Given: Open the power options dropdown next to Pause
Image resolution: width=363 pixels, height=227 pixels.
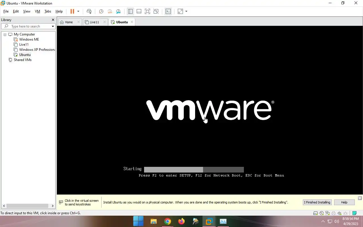Looking at the screenshot, I should [78, 11].
